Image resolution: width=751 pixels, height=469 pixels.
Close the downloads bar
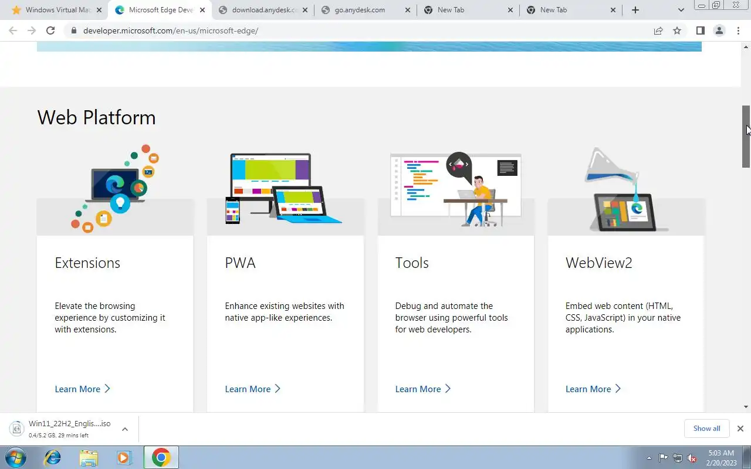pyautogui.click(x=740, y=429)
